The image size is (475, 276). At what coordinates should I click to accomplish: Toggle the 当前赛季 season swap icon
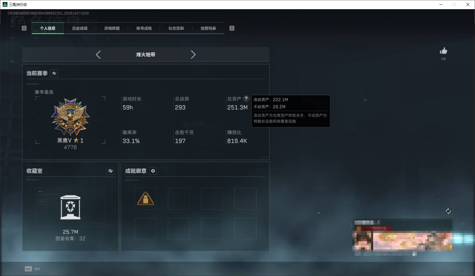click(54, 73)
